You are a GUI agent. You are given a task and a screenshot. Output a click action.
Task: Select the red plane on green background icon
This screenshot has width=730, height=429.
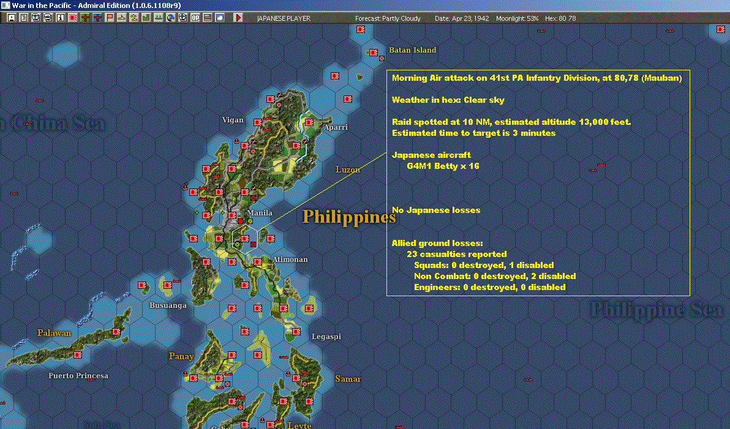tap(85, 18)
